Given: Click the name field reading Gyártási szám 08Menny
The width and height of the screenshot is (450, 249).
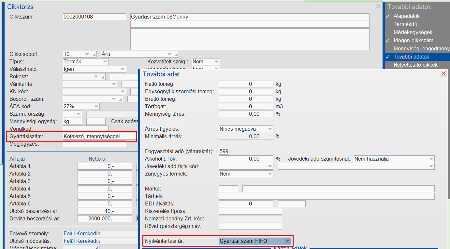Looking at the screenshot, I should coord(250,17).
